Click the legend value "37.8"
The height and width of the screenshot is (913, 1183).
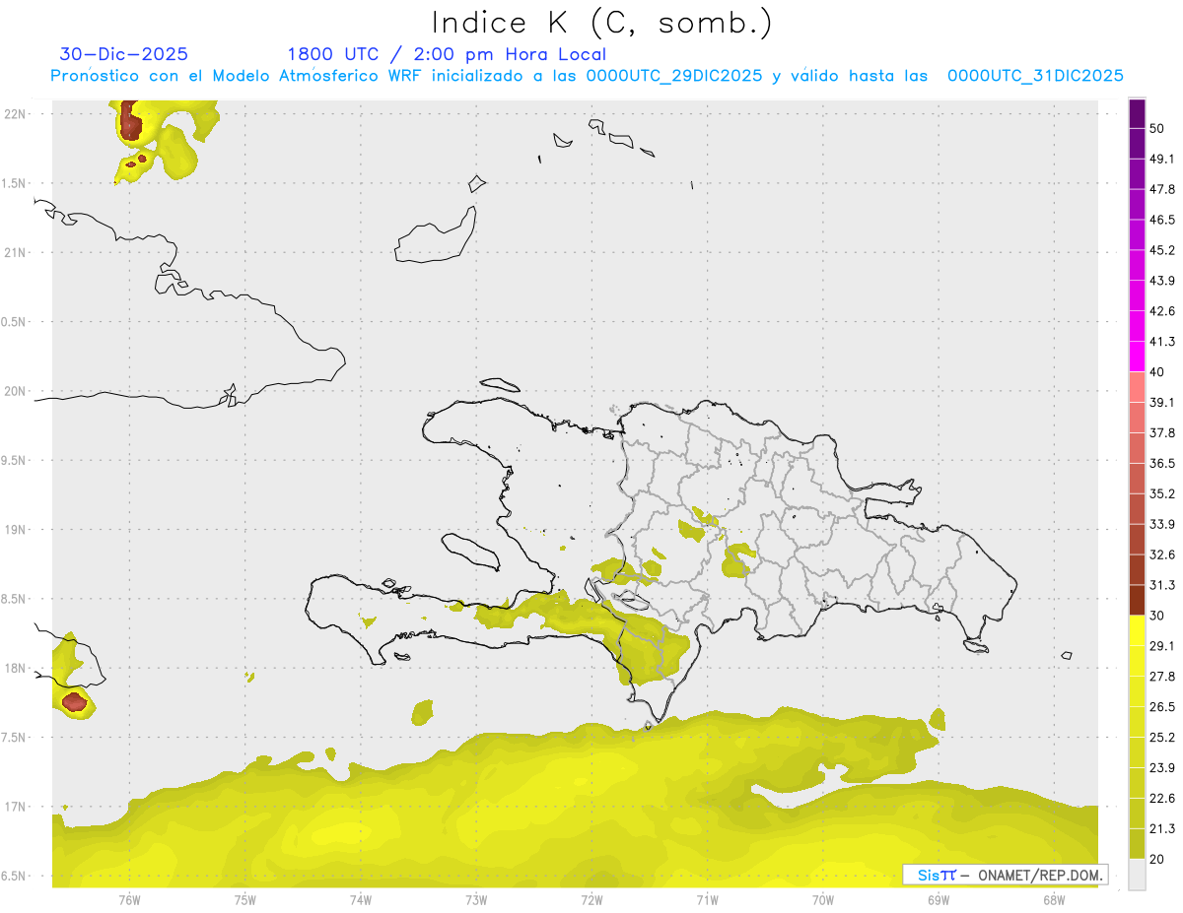[x=1162, y=432]
